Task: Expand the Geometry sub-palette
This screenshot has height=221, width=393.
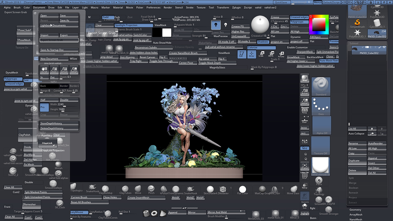Action: [x=355, y=210]
